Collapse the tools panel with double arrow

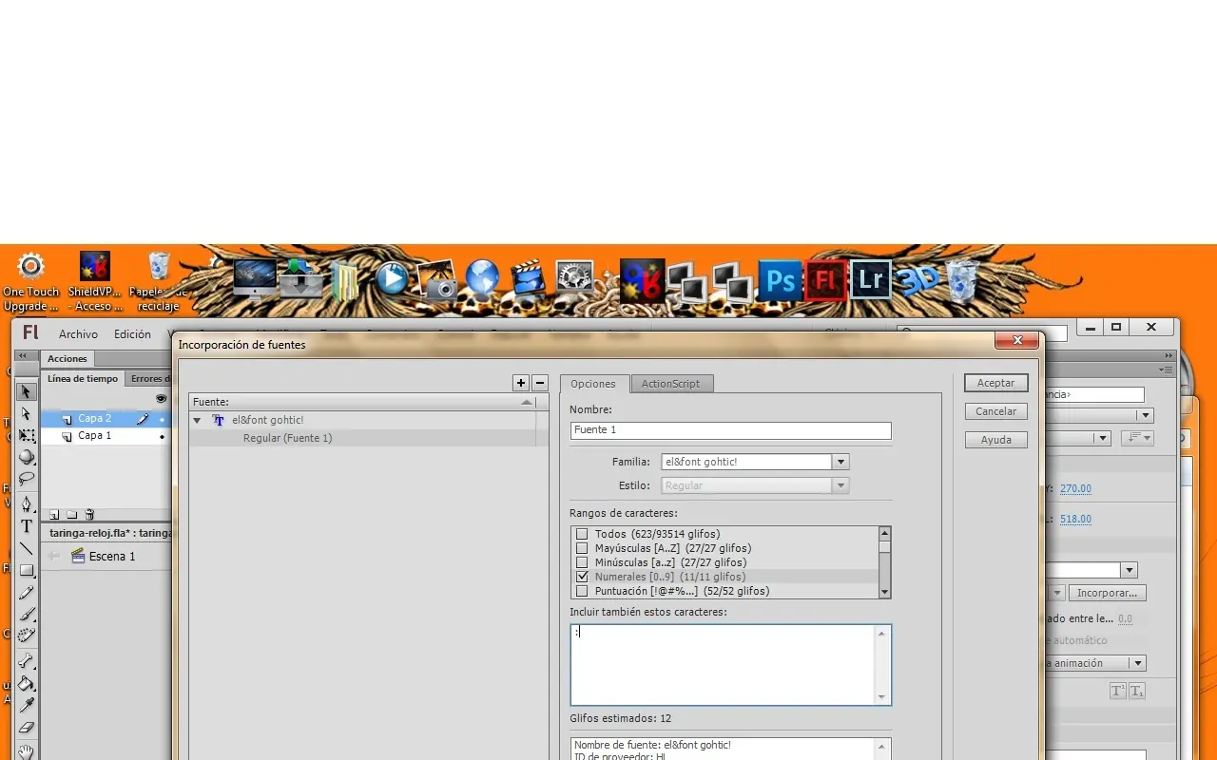pyautogui.click(x=22, y=355)
